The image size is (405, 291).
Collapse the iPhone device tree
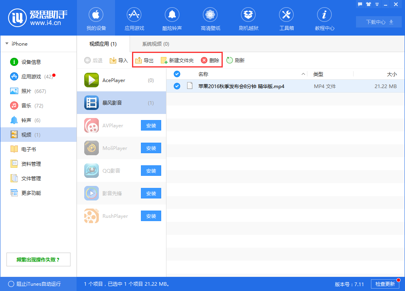click(7, 44)
